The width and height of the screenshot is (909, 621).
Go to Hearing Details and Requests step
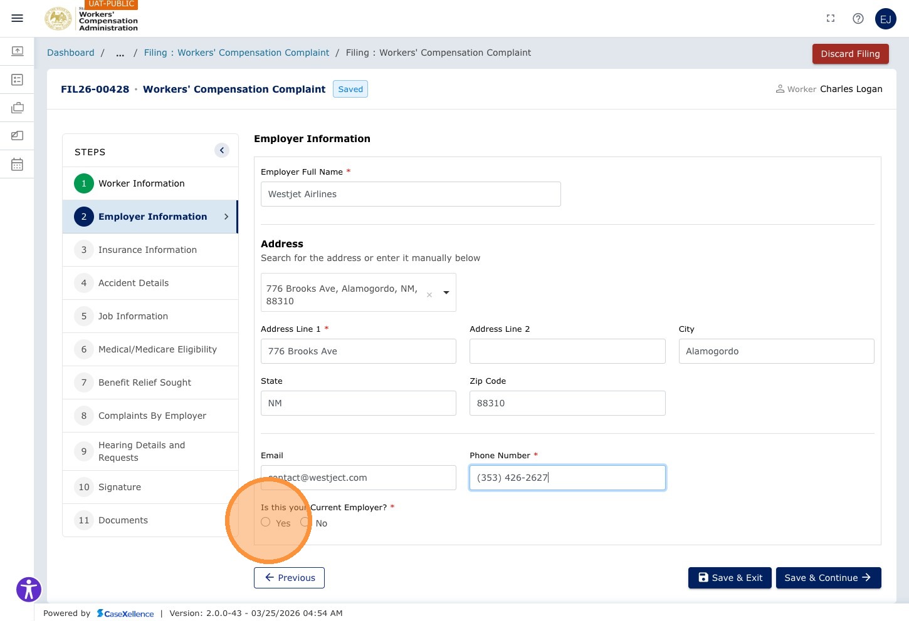click(x=150, y=451)
